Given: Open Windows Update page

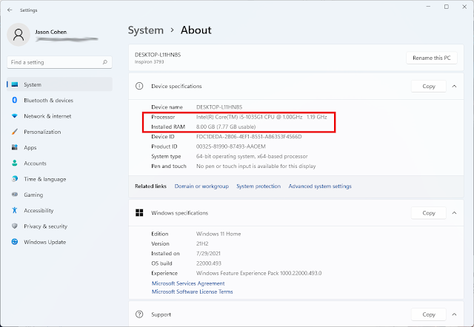Looking at the screenshot, I should [59, 242].
